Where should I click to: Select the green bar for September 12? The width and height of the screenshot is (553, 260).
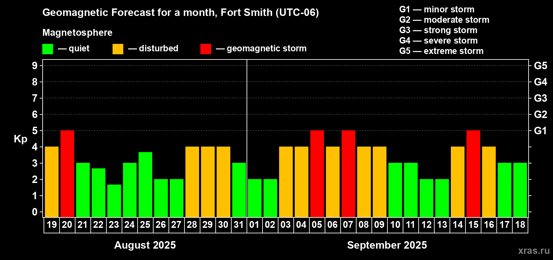pos(426,198)
